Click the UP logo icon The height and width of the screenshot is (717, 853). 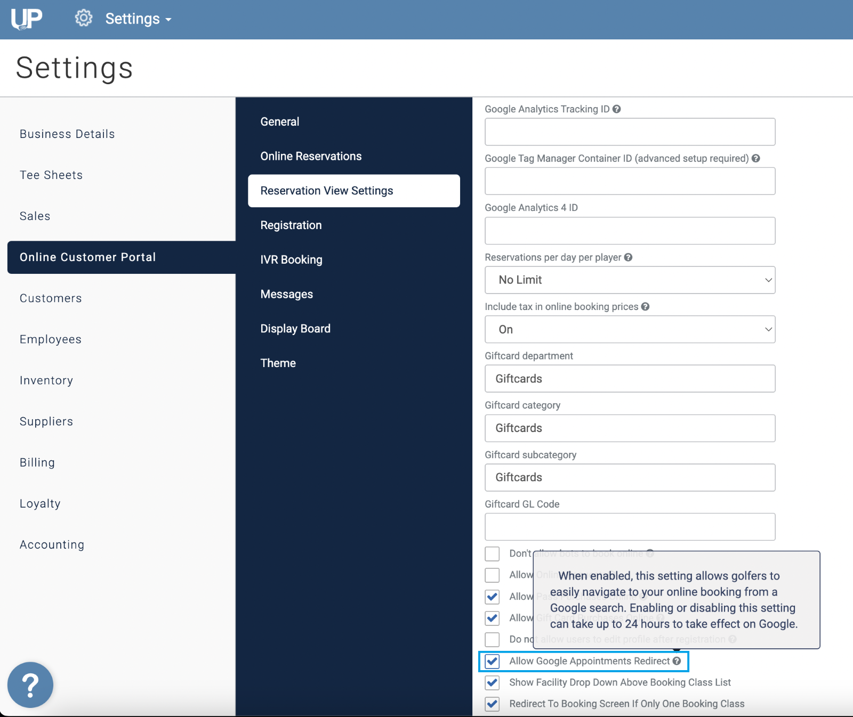[x=27, y=19]
